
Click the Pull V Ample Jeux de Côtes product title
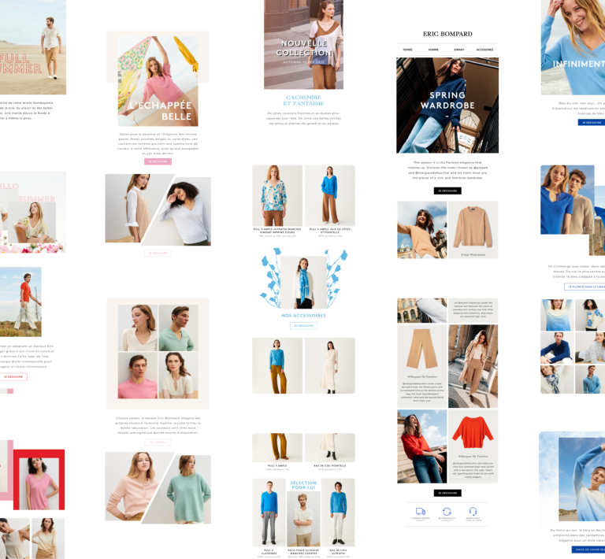coord(329,230)
